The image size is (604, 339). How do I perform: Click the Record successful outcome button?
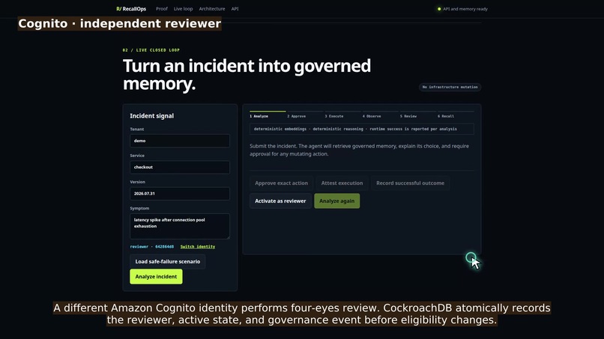click(x=410, y=183)
